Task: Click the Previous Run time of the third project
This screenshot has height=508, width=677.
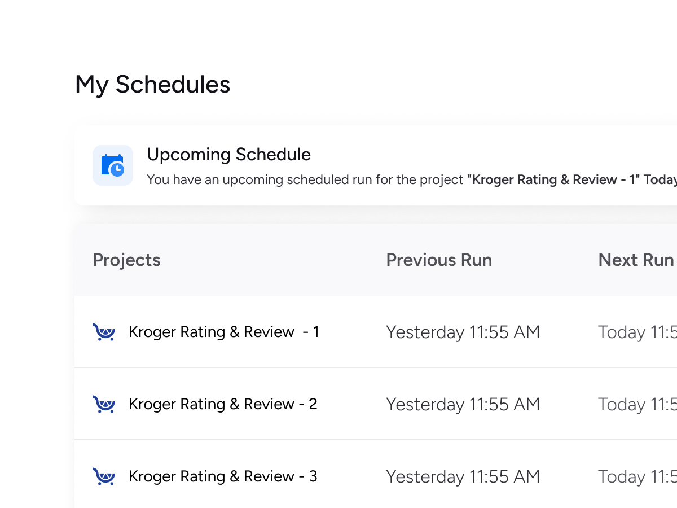Action: [x=463, y=477]
